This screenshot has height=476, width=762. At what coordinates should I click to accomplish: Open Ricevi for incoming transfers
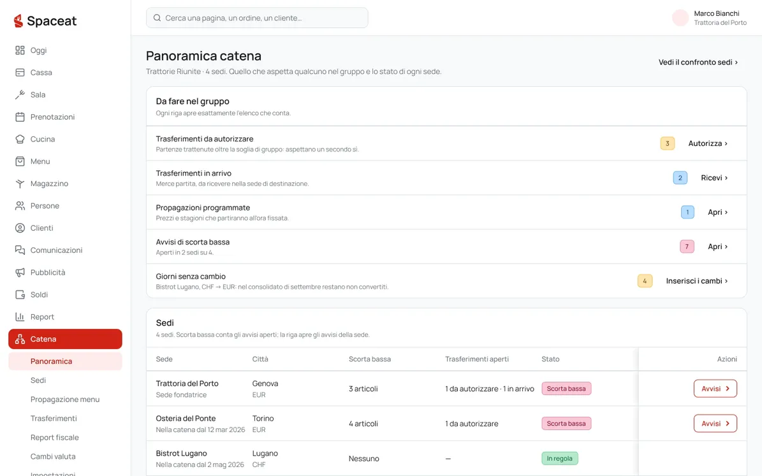pyautogui.click(x=714, y=178)
